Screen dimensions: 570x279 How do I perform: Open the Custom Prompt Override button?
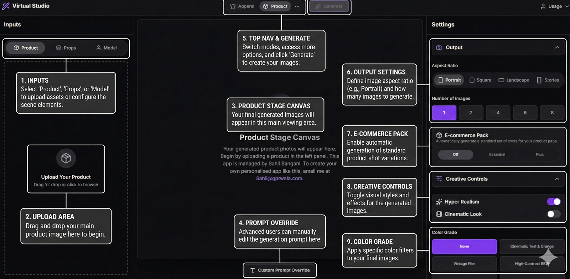(x=280, y=270)
